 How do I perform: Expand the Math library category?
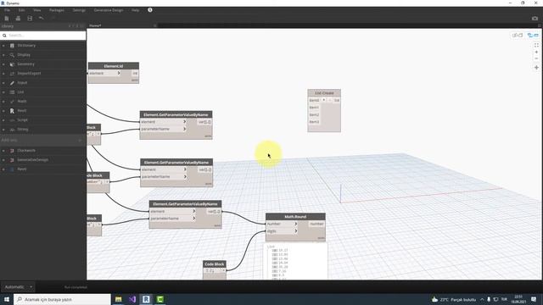(x=3, y=102)
